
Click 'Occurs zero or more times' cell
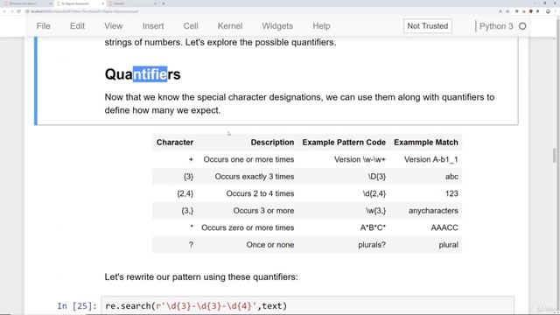(248, 227)
